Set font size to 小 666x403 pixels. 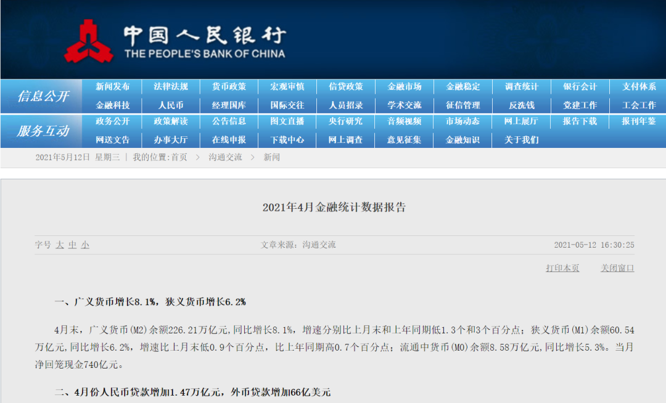pyautogui.click(x=85, y=245)
